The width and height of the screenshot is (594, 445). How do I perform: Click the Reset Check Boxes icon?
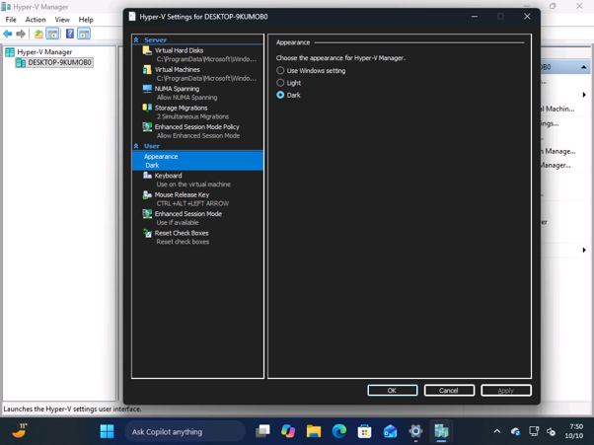pos(147,233)
